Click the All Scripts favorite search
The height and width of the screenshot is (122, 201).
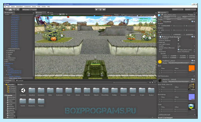tap(11, 92)
